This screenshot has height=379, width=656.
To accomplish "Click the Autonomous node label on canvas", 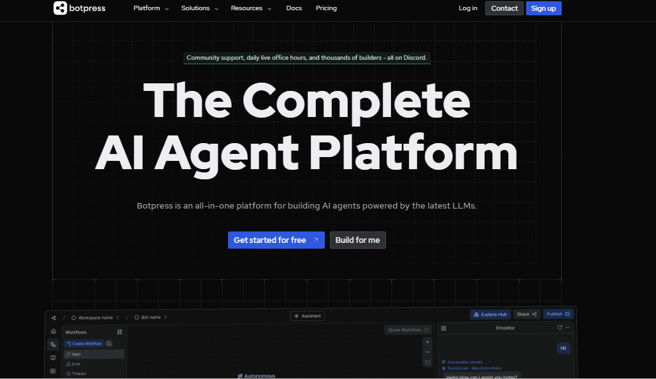I will click(256, 376).
